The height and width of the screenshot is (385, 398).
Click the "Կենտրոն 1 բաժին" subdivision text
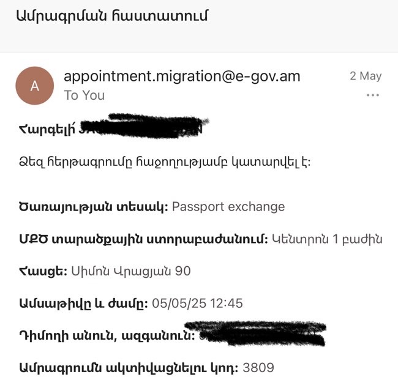(326, 239)
